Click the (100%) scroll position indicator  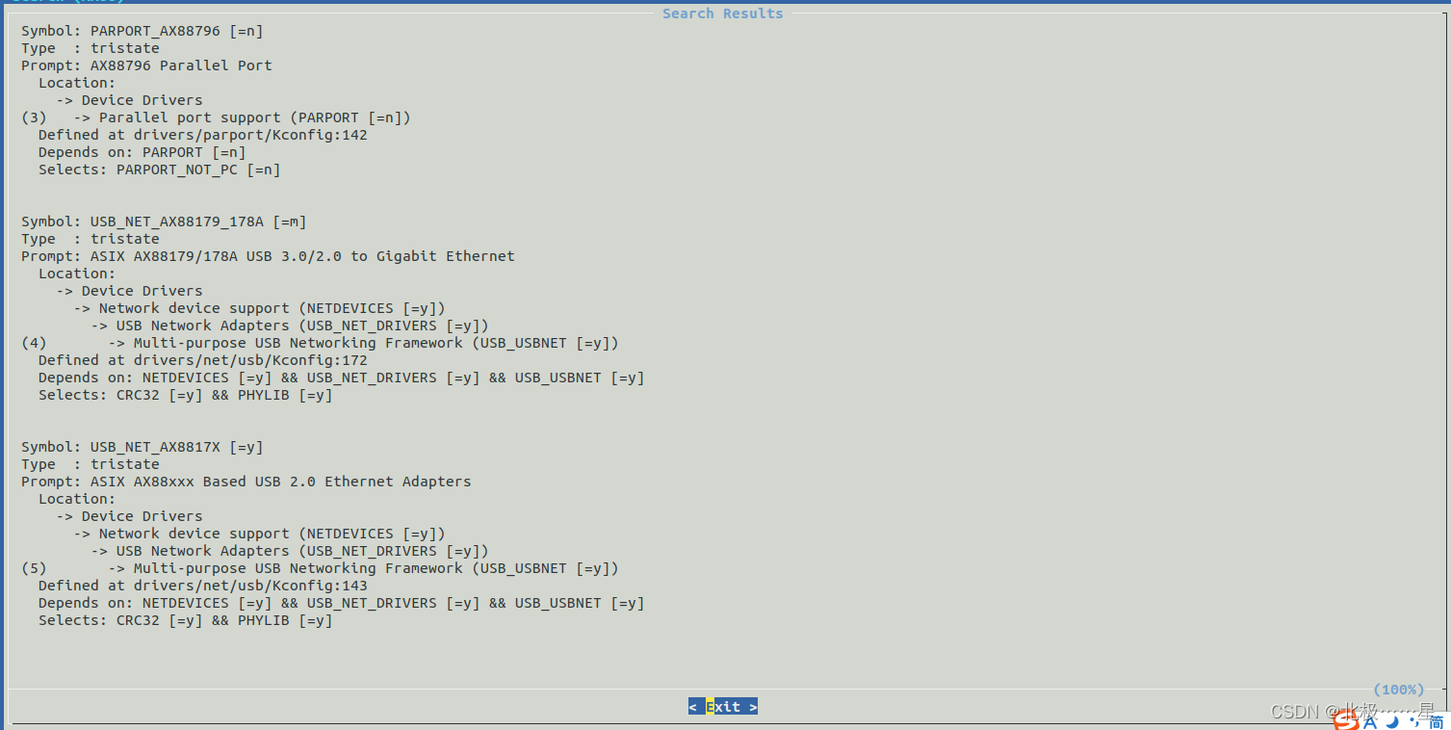[1399, 690]
